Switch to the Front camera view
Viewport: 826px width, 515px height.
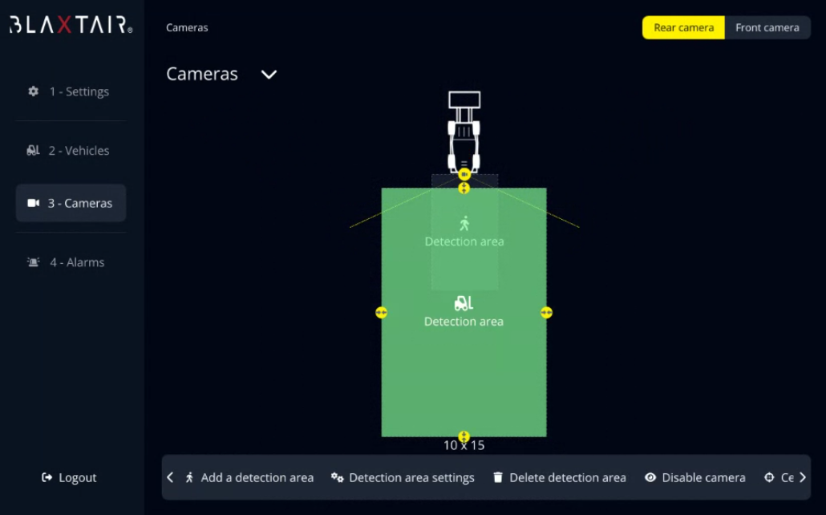(767, 27)
